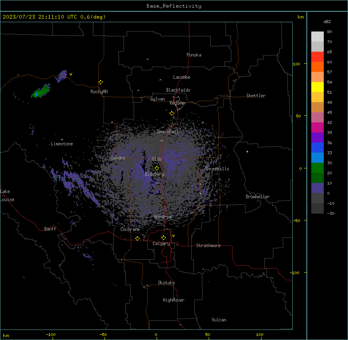
Task: Click the orange 60-57 dBZ legend swatch
Action: click(317, 67)
